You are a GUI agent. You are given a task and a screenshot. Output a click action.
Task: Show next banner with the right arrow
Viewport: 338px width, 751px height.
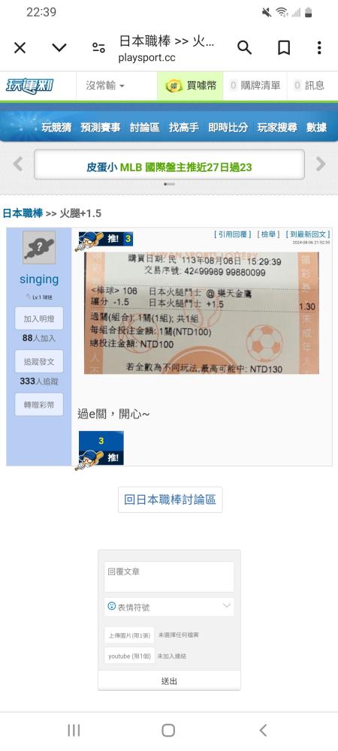(321, 164)
